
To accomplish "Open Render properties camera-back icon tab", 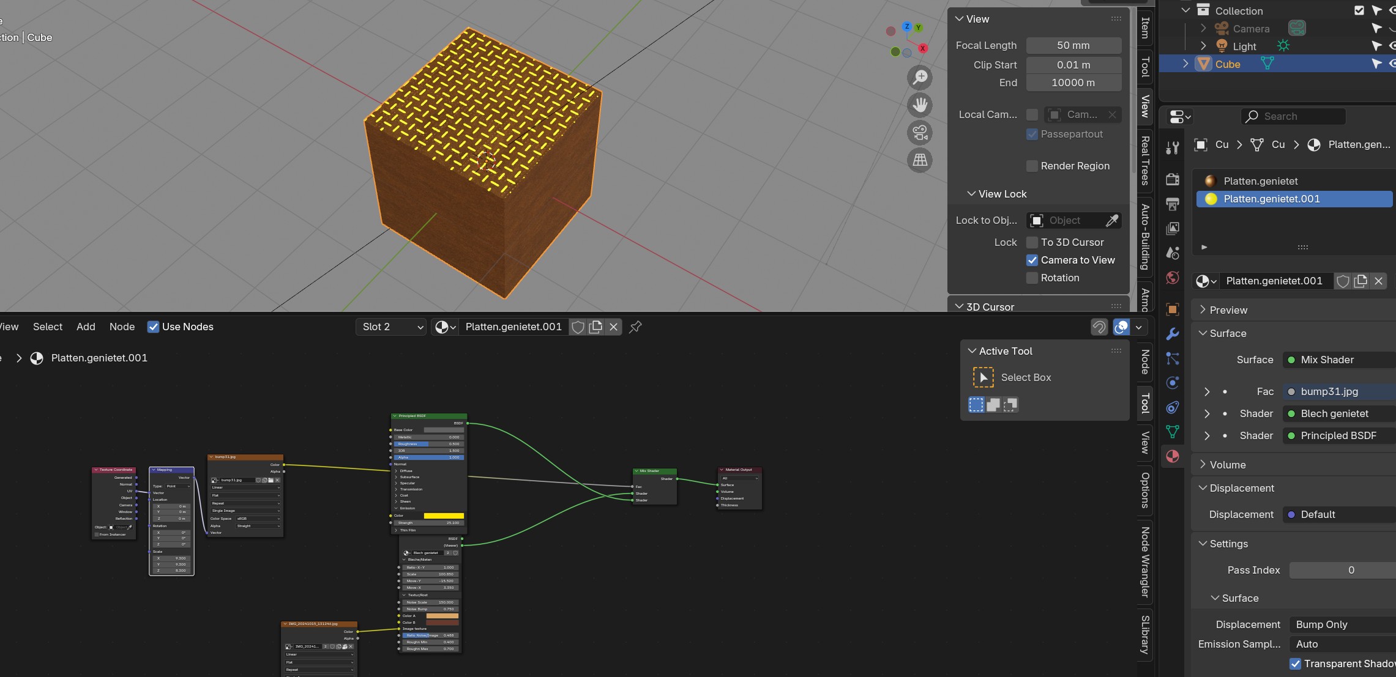I will (1172, 179).
